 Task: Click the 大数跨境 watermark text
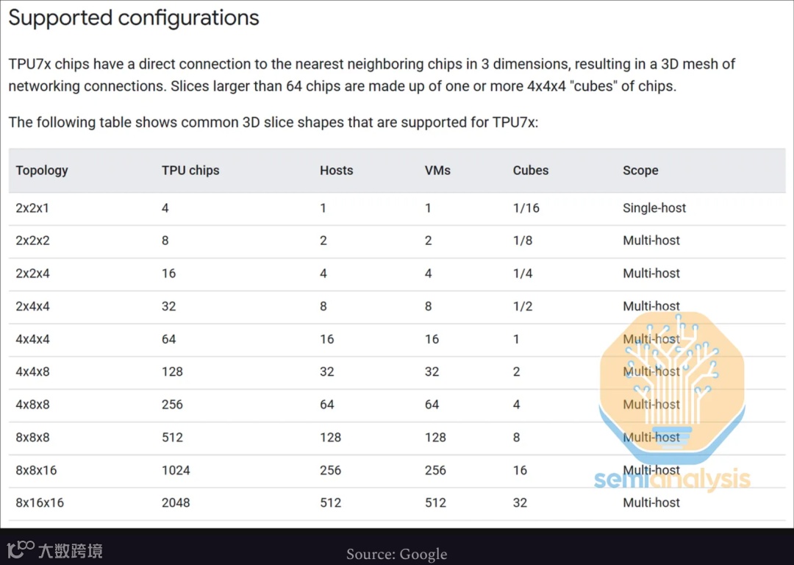click(71, 551)
